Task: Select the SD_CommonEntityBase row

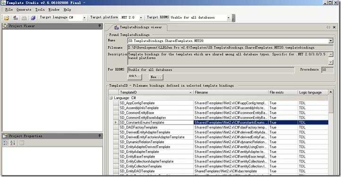Action: click(x=221, y=113)
